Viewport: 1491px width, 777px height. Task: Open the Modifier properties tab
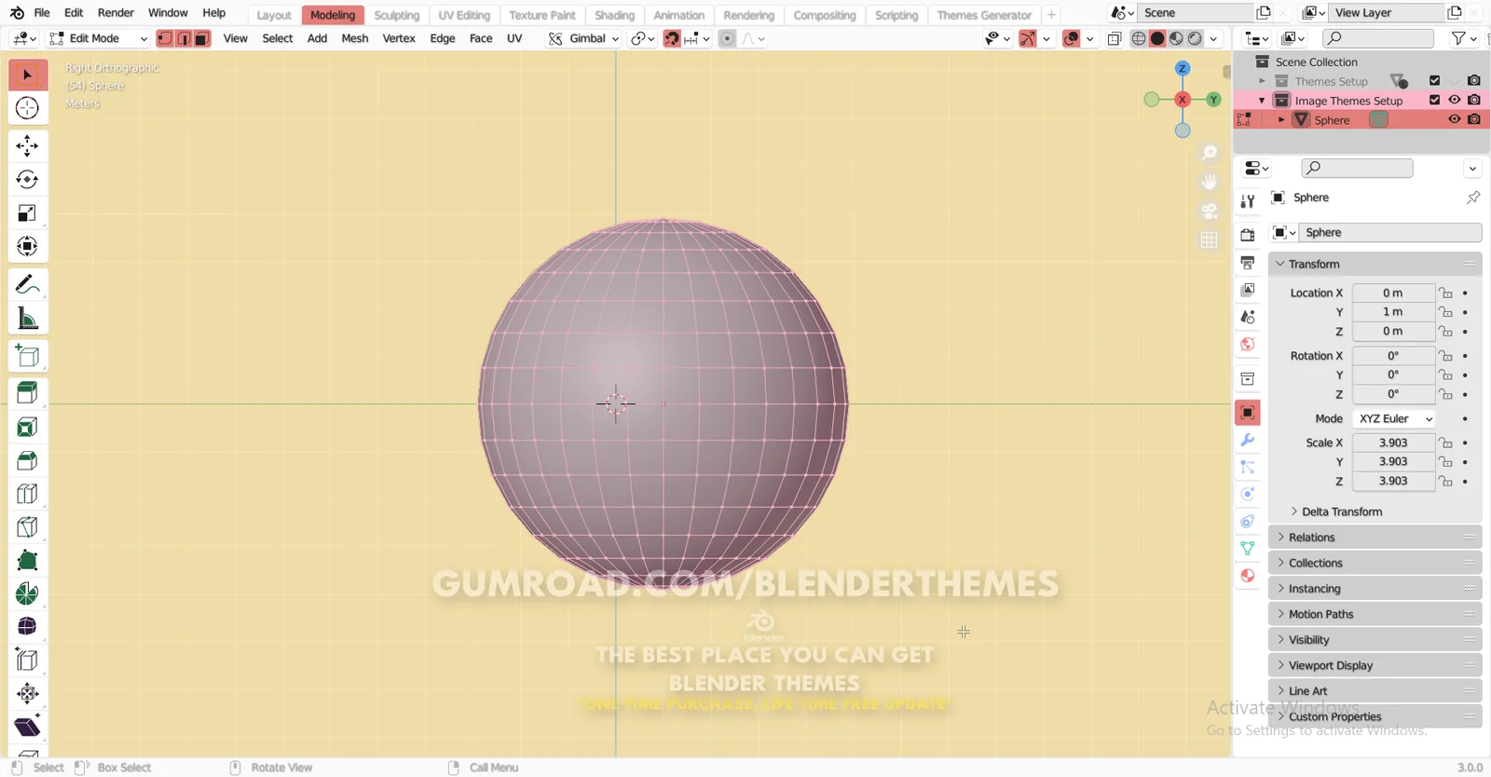(1248, 440)
